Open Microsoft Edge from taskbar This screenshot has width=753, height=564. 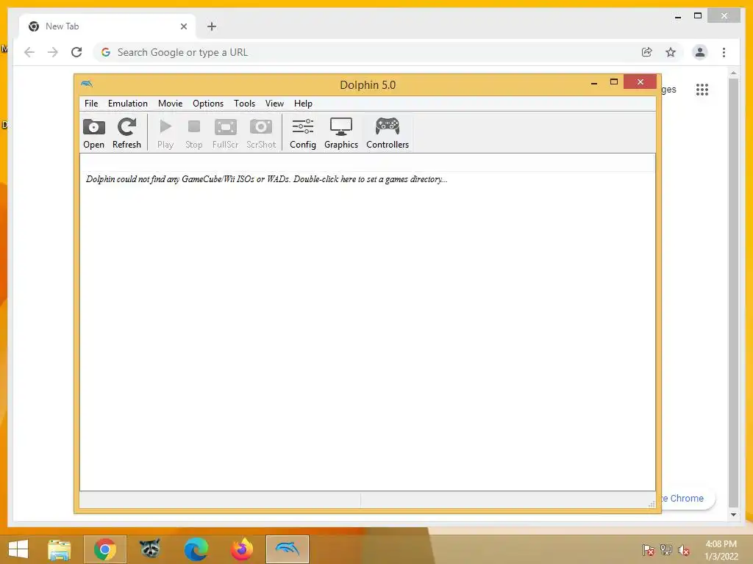pyautogui.click(x=196, y=549)
